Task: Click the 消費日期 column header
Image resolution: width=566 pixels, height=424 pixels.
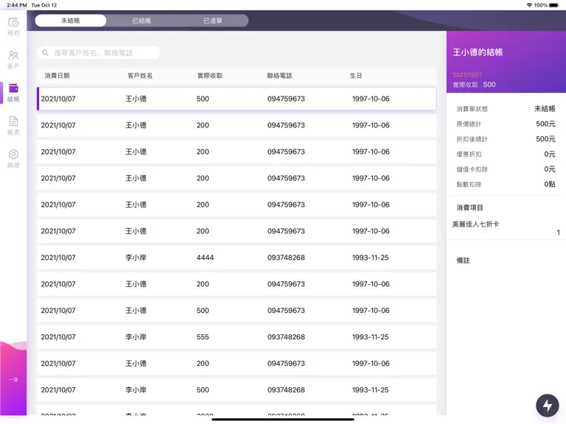Action: click(57, 76)
